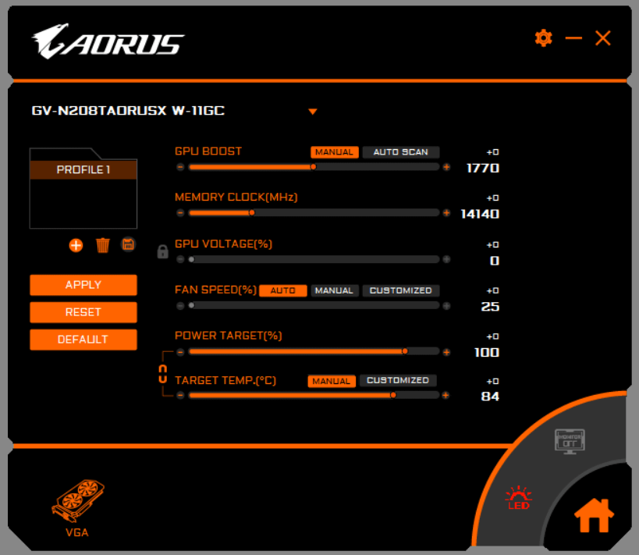This screenshot has height=555, width=639.
Task: Select AUTO SCAN for GPU Boost
Action: click(x=400, y=152)
